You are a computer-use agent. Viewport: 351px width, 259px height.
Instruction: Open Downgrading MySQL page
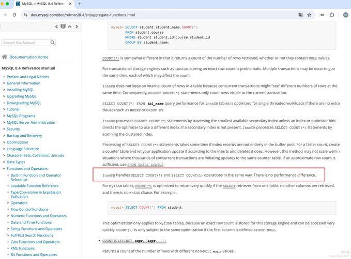click(x=24, y=103)
